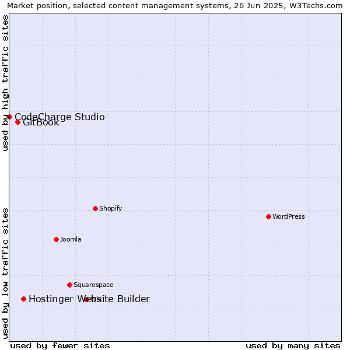This screenshot has width=350, height=350.
Task: Click the Squarespace red data point
Action: point(69,285)
